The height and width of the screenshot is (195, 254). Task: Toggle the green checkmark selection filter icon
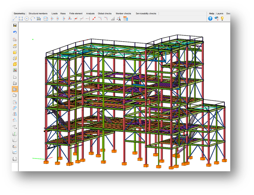pyautogui.click(x=15, y=134)
